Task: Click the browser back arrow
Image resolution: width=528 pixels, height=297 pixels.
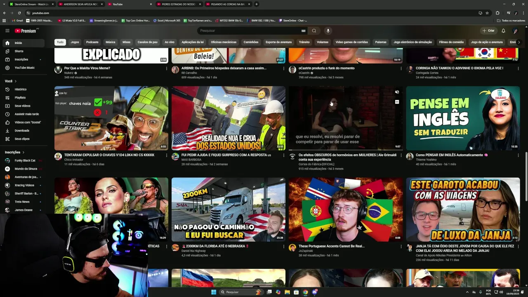Action: point(4,13)
